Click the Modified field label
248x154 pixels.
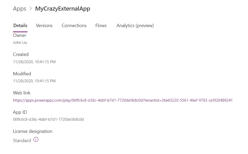(x=22, y=74)
